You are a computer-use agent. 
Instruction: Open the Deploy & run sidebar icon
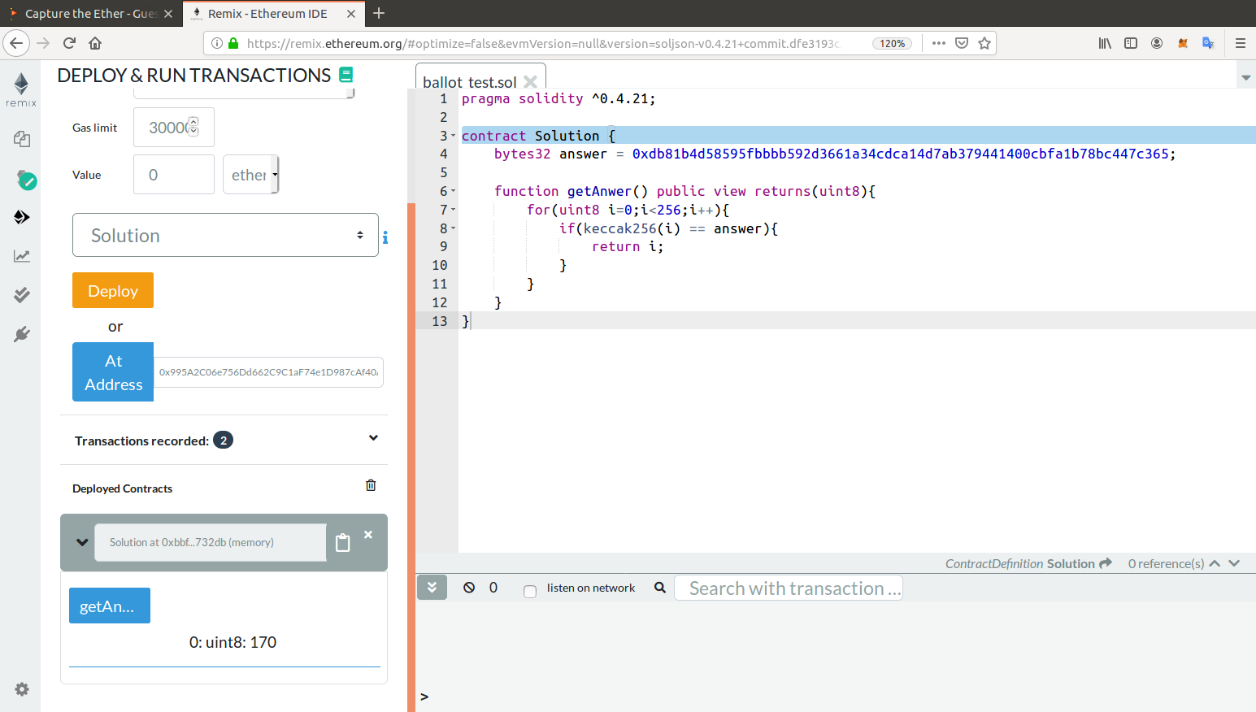point(22,217)
